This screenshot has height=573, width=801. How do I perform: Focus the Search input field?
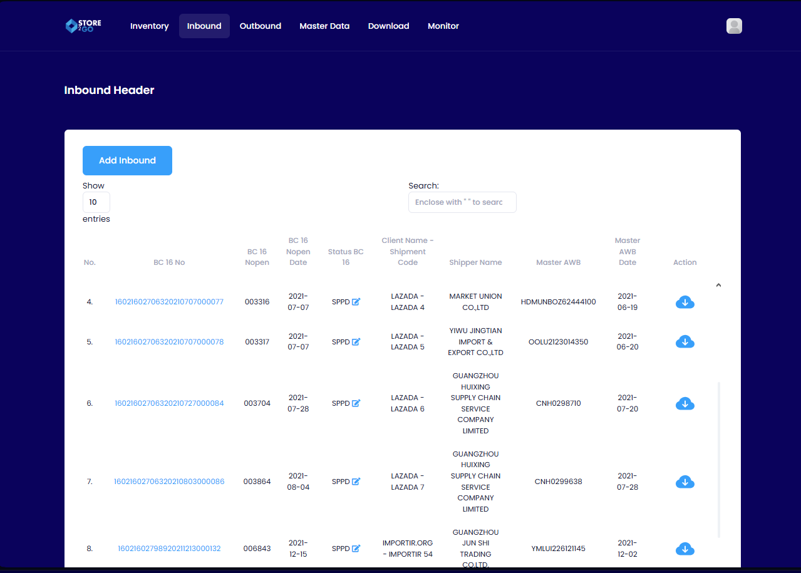[x=462, y=202]
